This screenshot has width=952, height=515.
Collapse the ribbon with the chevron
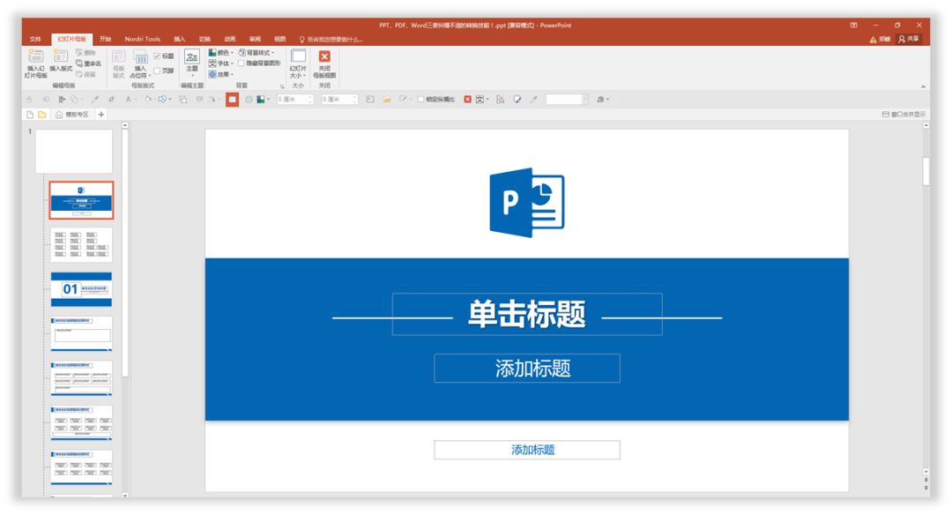(x=923, y=86)
